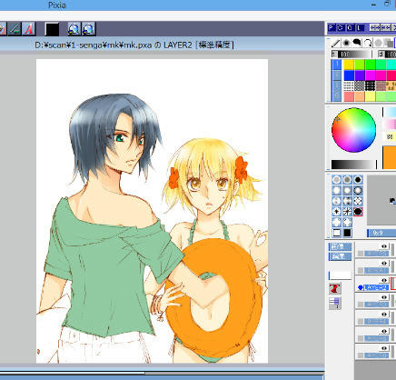The height and width of the screenshot is (380, 396).
Task: Click the large orange current color box
Action: click(x=390, y=157)
